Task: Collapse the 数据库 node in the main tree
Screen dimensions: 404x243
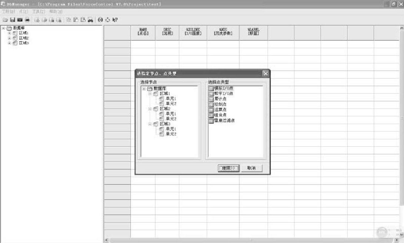Action: [4, 28]
